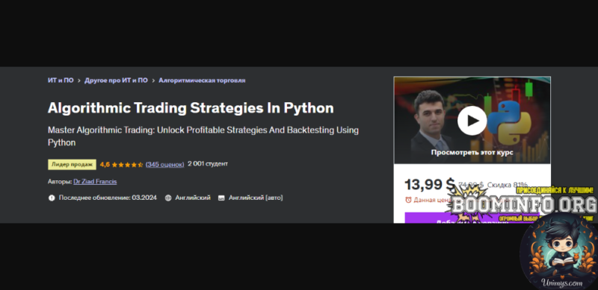Click the orange rating stars

tap(127, 165)
